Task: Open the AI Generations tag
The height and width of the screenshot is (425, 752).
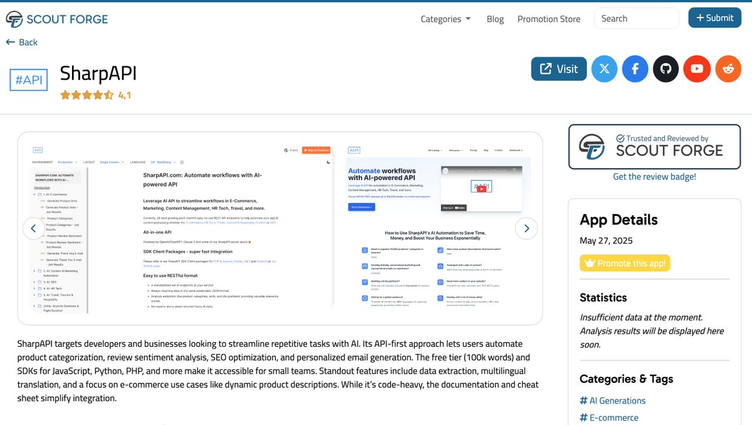Action: coord(612,401)
